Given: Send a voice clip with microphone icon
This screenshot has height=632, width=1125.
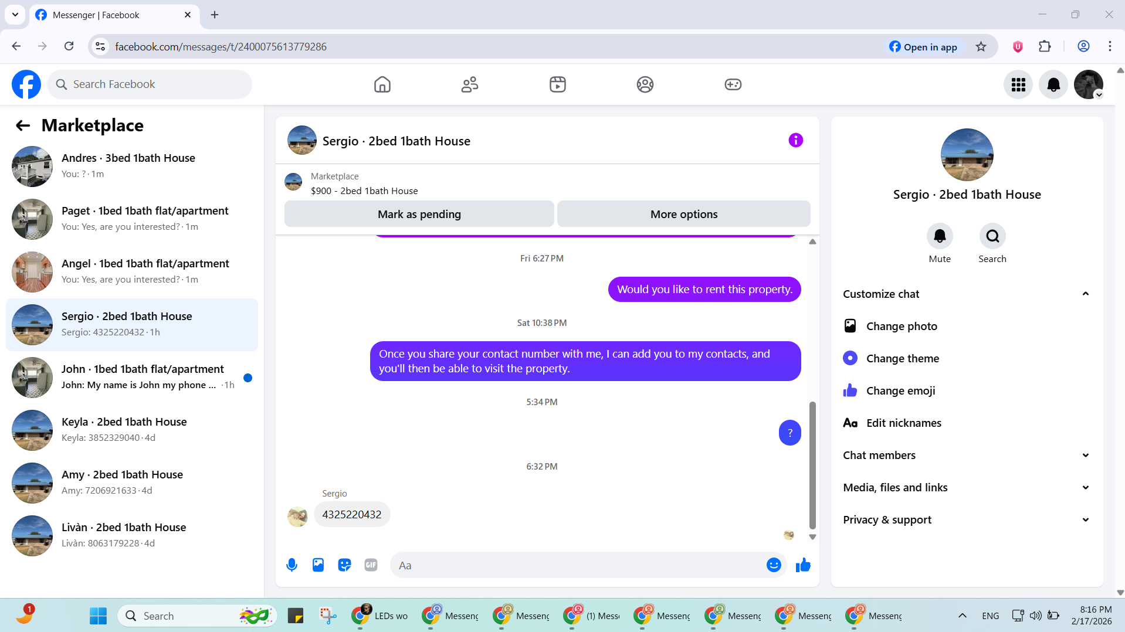Looking at the screenshot, I should click(x=292, y=565).
